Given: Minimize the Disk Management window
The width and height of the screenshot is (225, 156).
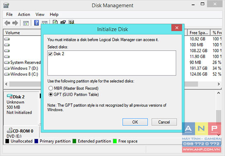Looking at the screenshot, I should 193,4.
